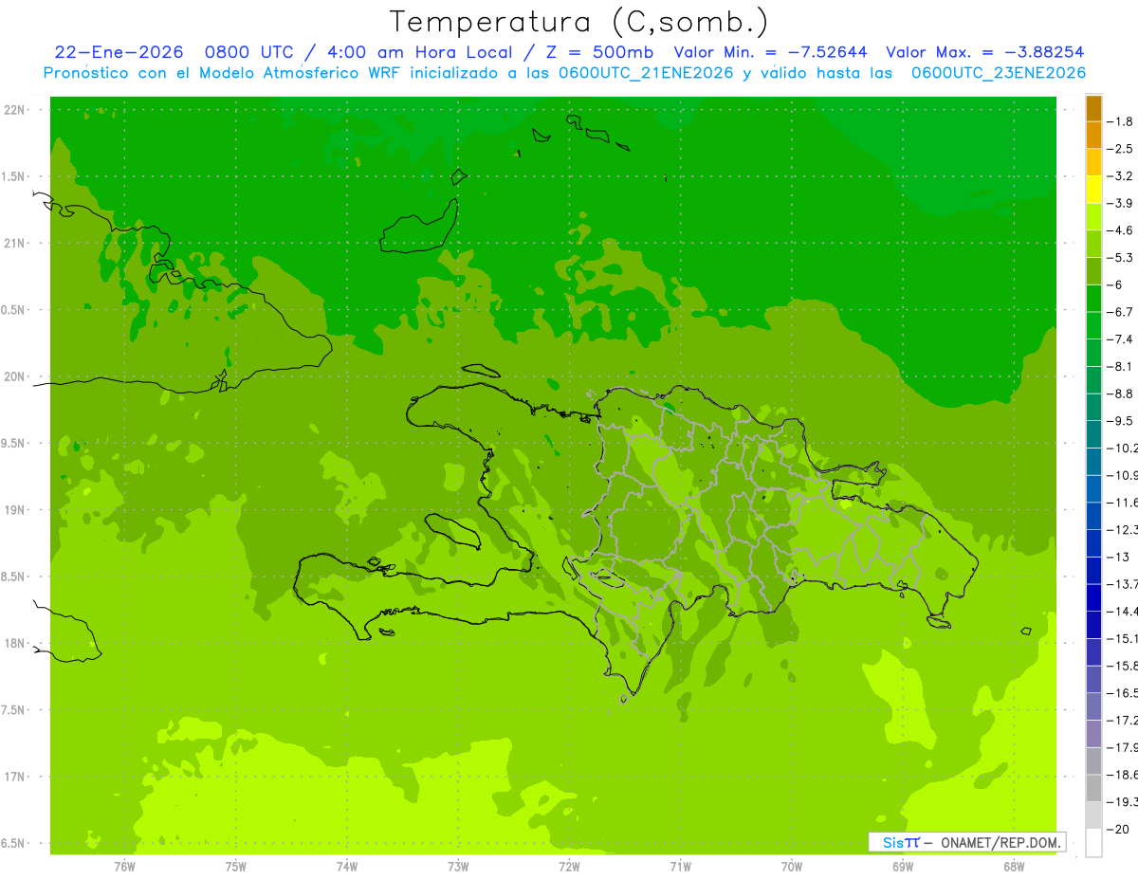Click the '0600UTC_21ENE2026' initialization time
Screen dimensions: 1138x879
pos(645,73)
